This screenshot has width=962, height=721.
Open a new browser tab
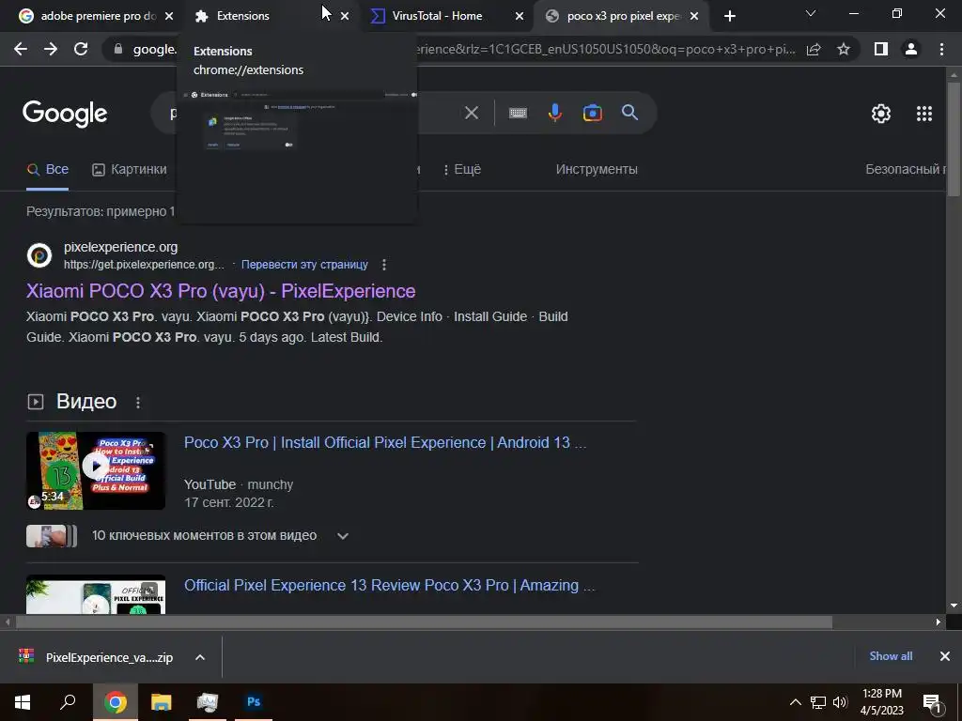pos(729,16)
